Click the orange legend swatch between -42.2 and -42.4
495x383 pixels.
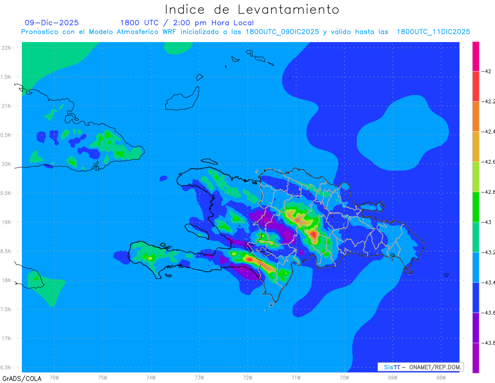(476, 116)
